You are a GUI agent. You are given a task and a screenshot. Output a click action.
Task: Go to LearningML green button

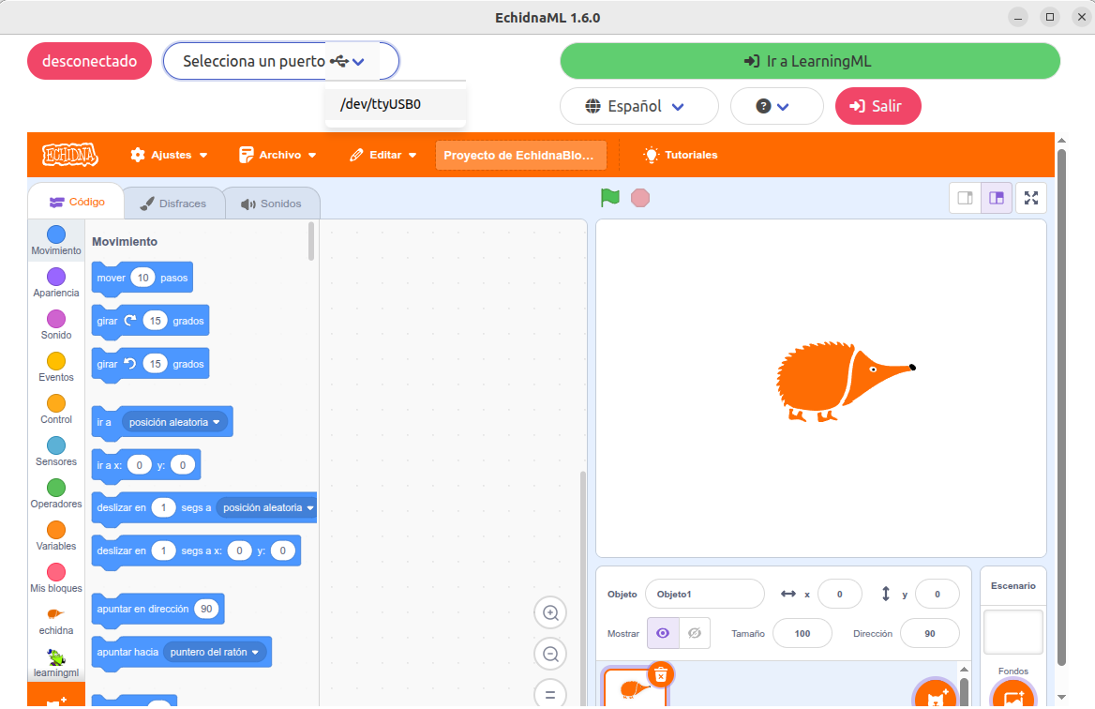click(x=810, y=62)
